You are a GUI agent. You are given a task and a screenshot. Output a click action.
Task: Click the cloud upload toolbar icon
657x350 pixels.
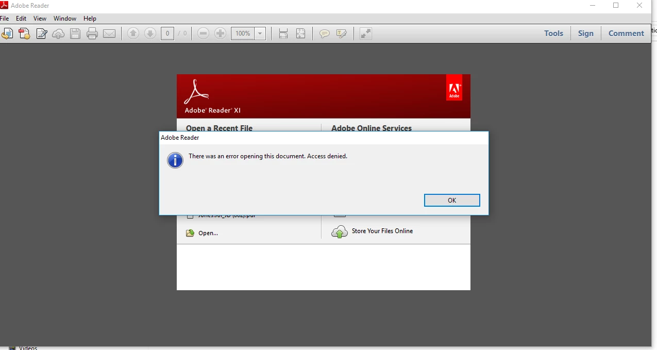59,34
